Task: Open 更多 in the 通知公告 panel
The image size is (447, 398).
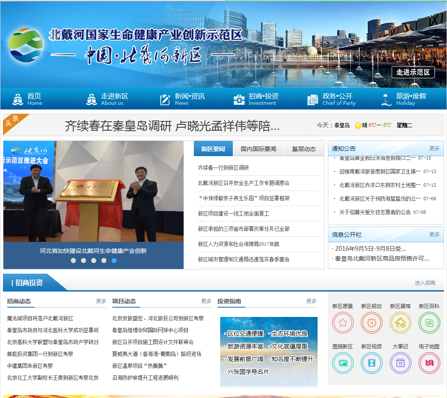Action: (434, 149)
